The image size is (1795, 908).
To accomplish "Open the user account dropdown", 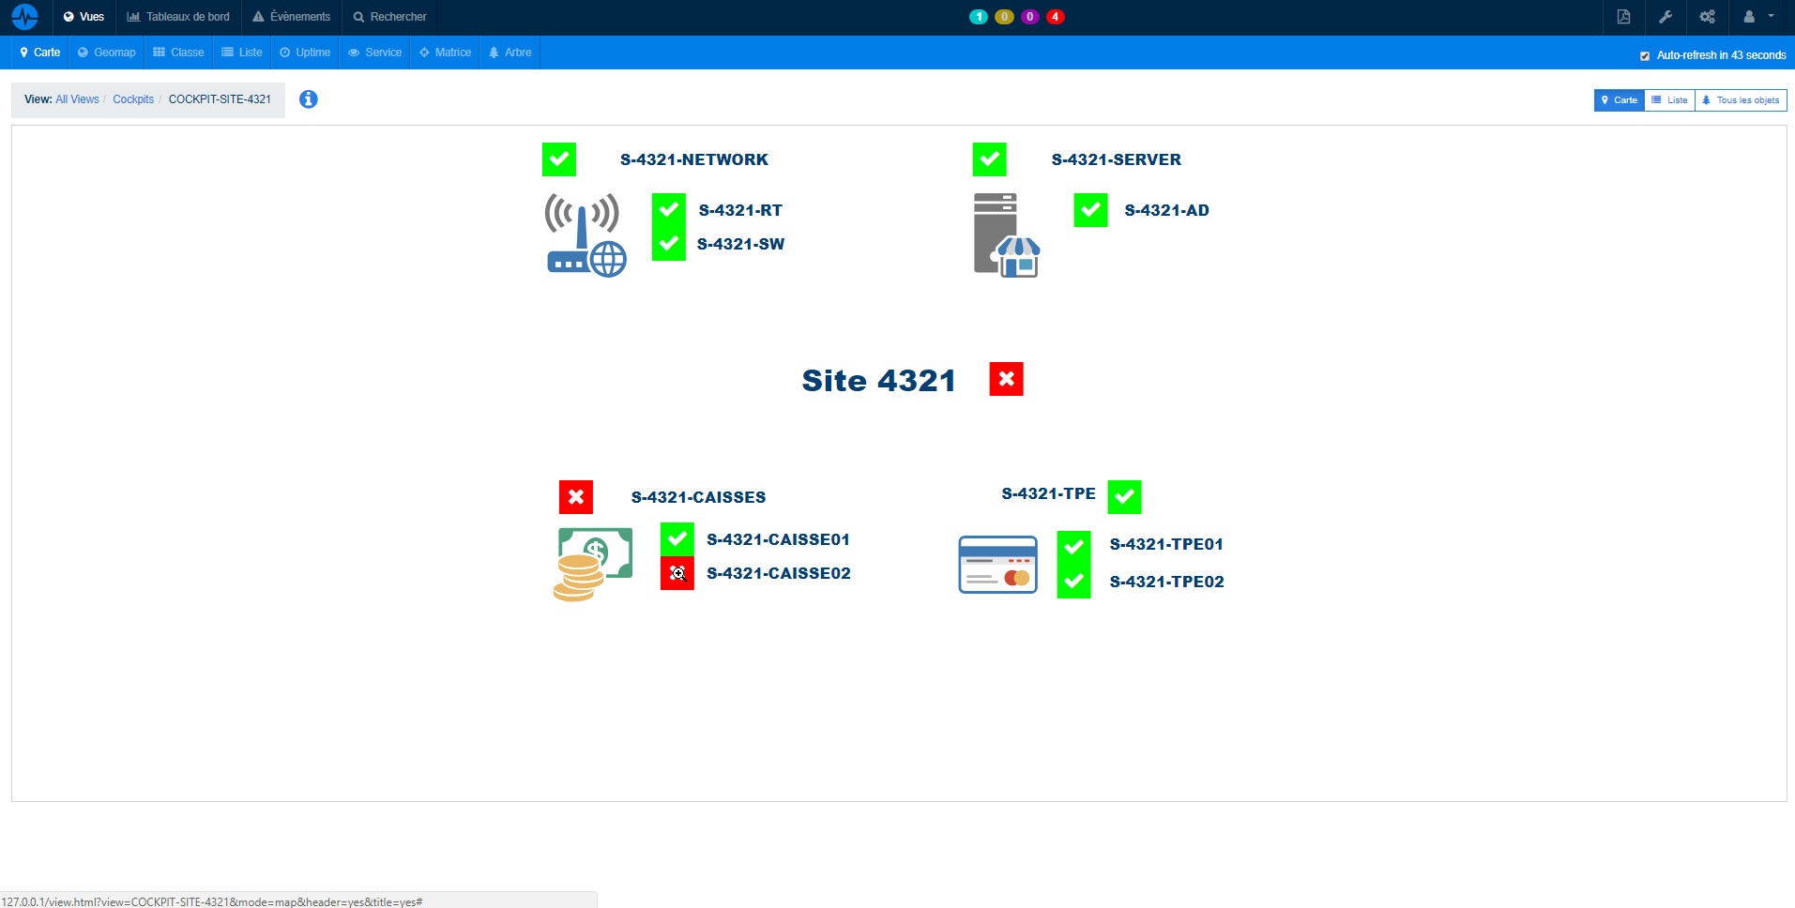I will click(1757, 17).
